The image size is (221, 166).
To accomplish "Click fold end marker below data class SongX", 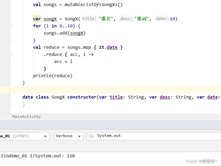I will click(x=10, y=104).
